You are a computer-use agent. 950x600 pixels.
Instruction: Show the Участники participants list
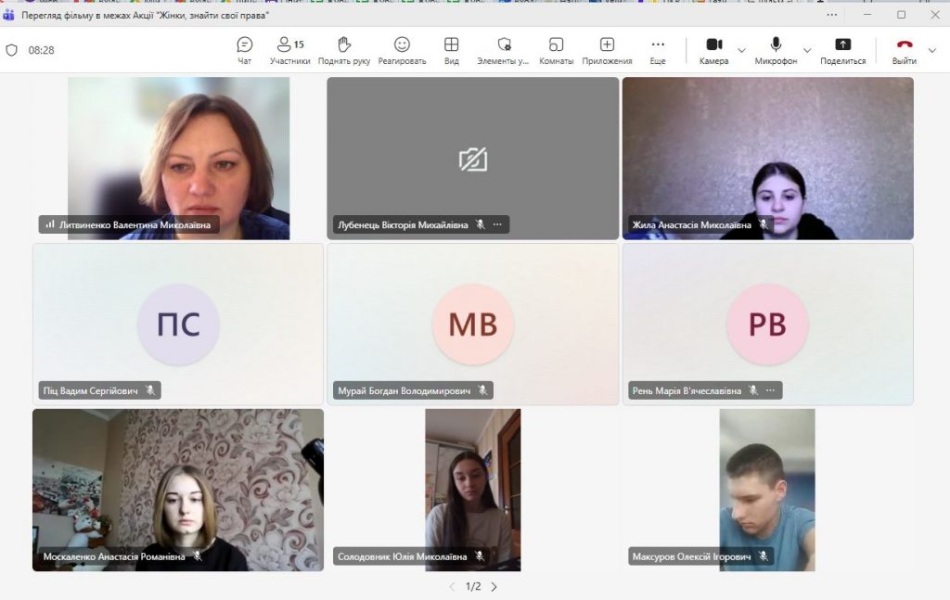click(289, 50)
